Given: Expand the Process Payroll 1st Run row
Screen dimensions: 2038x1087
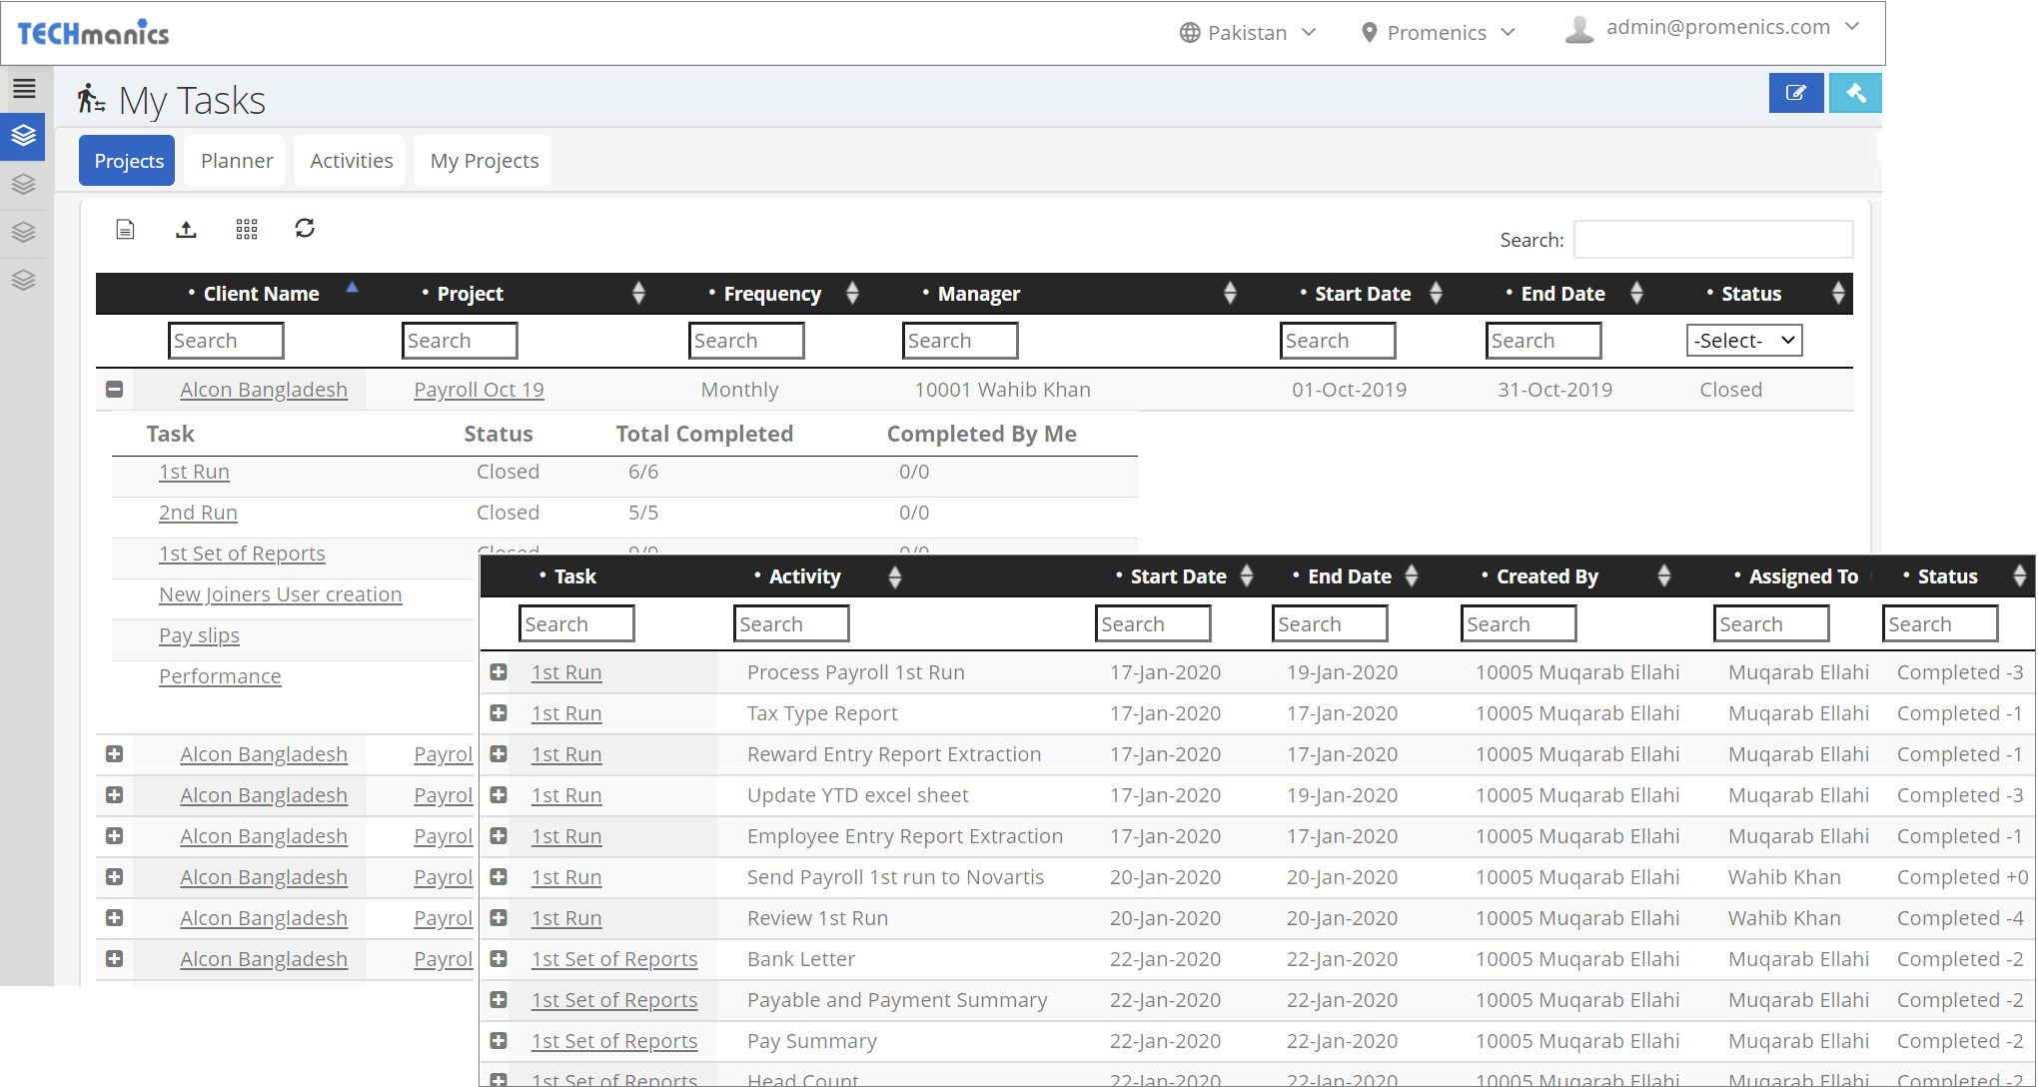Looking at the screenshot, I should click(499, 671).
